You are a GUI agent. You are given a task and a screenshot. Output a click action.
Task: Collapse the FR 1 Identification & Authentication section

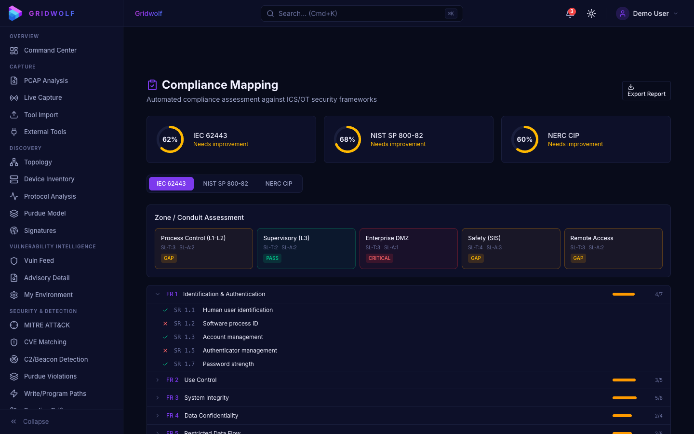click(x=157, y=294)
